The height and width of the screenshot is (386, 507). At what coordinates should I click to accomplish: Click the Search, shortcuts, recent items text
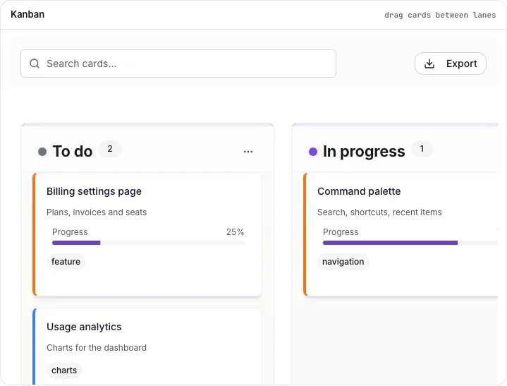click(x=379, y=212)
